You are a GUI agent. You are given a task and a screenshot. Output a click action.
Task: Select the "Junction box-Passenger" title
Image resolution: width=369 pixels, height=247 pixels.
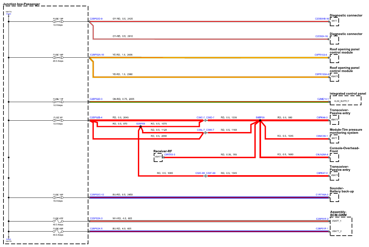(x=21, y=4)
